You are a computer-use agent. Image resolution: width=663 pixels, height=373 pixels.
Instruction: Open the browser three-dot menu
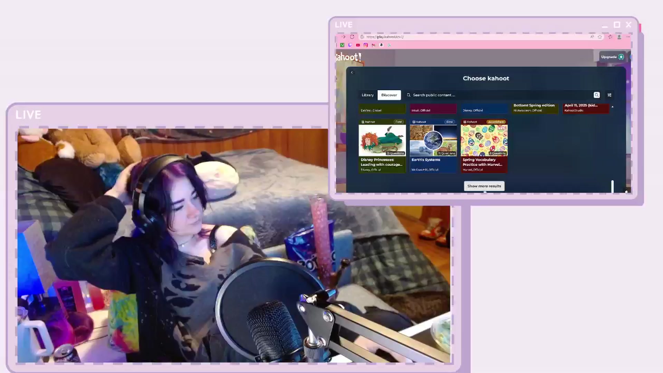pos(628,37)
